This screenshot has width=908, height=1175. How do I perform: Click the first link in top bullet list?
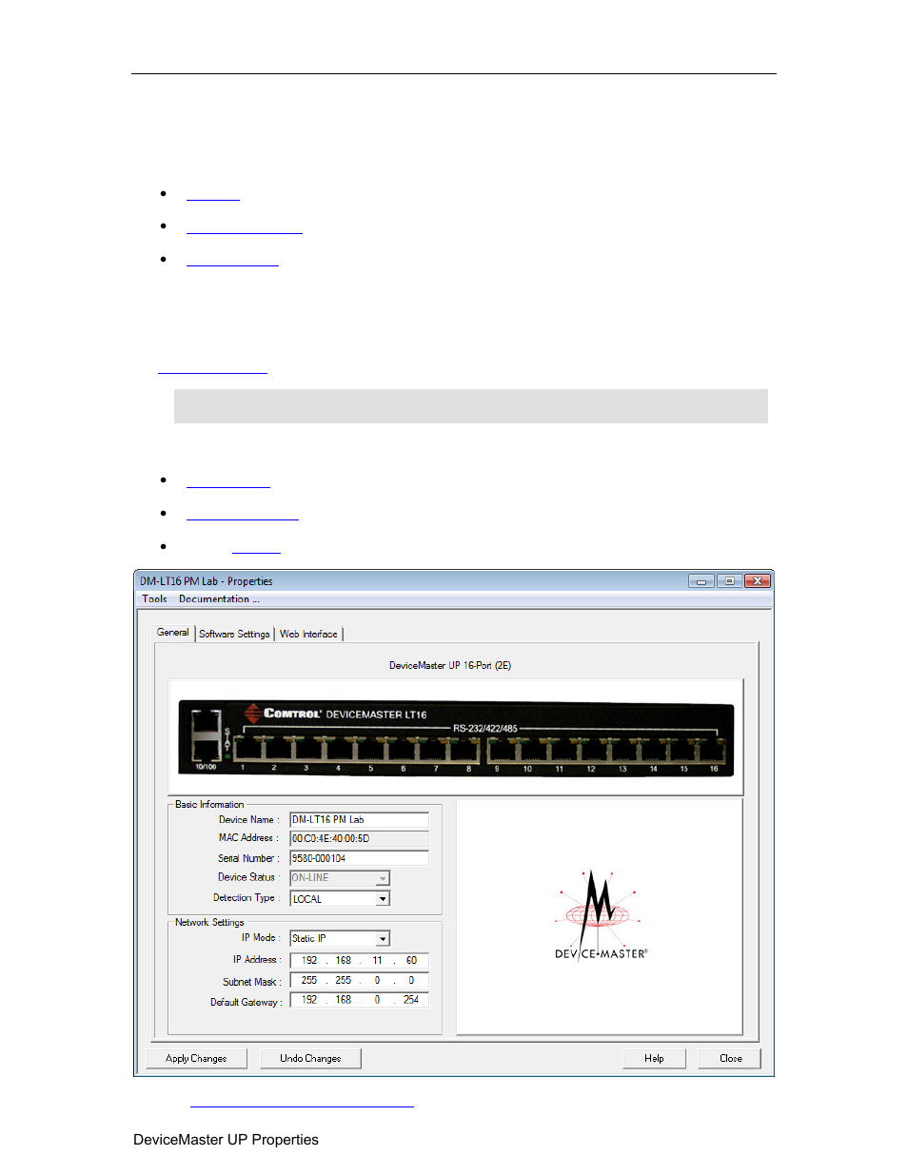tap(213, 195)
